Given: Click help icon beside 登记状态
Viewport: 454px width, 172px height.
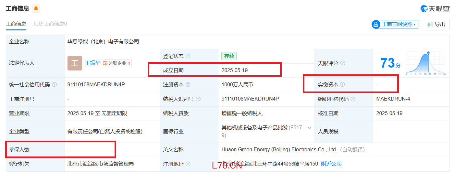Looking at the screenshot, I should 188,56.
